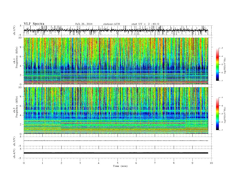Click the time-axis tick label "4"
238x183 pixels.
coord(99,163)
